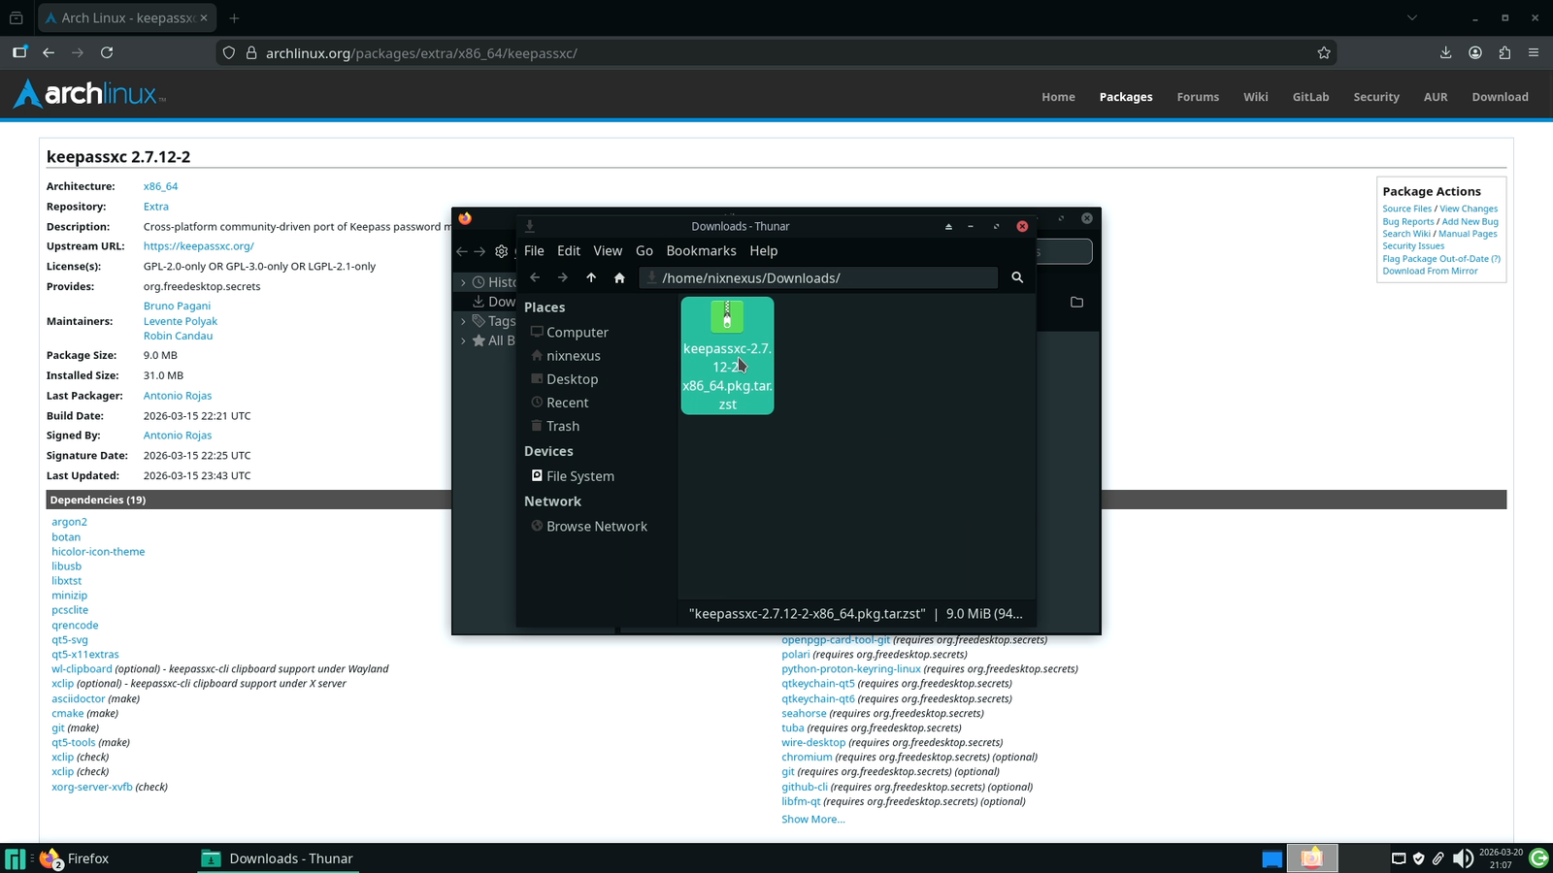Reload the Firefox page
This screenshot has width=1553, height=873.
coord(107,52)
